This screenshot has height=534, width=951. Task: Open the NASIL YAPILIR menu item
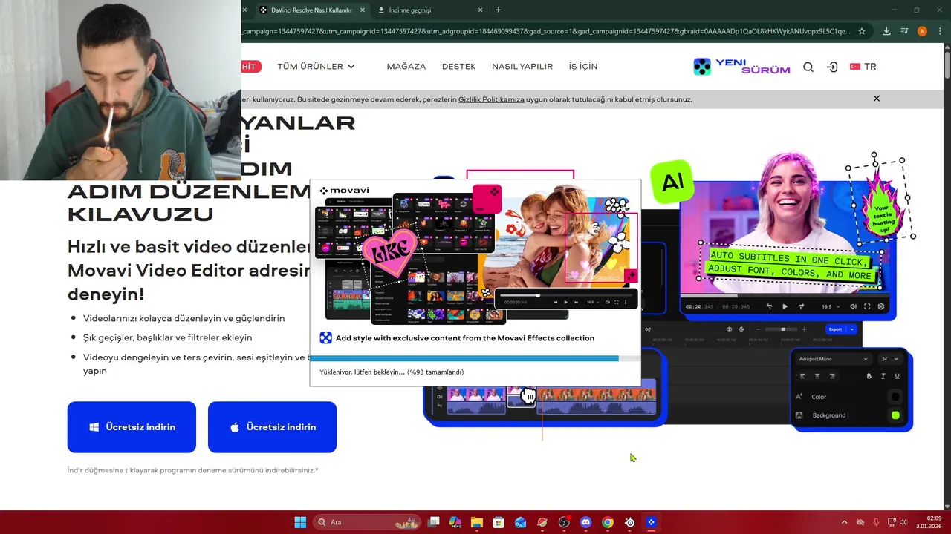(x=522, y=67)
